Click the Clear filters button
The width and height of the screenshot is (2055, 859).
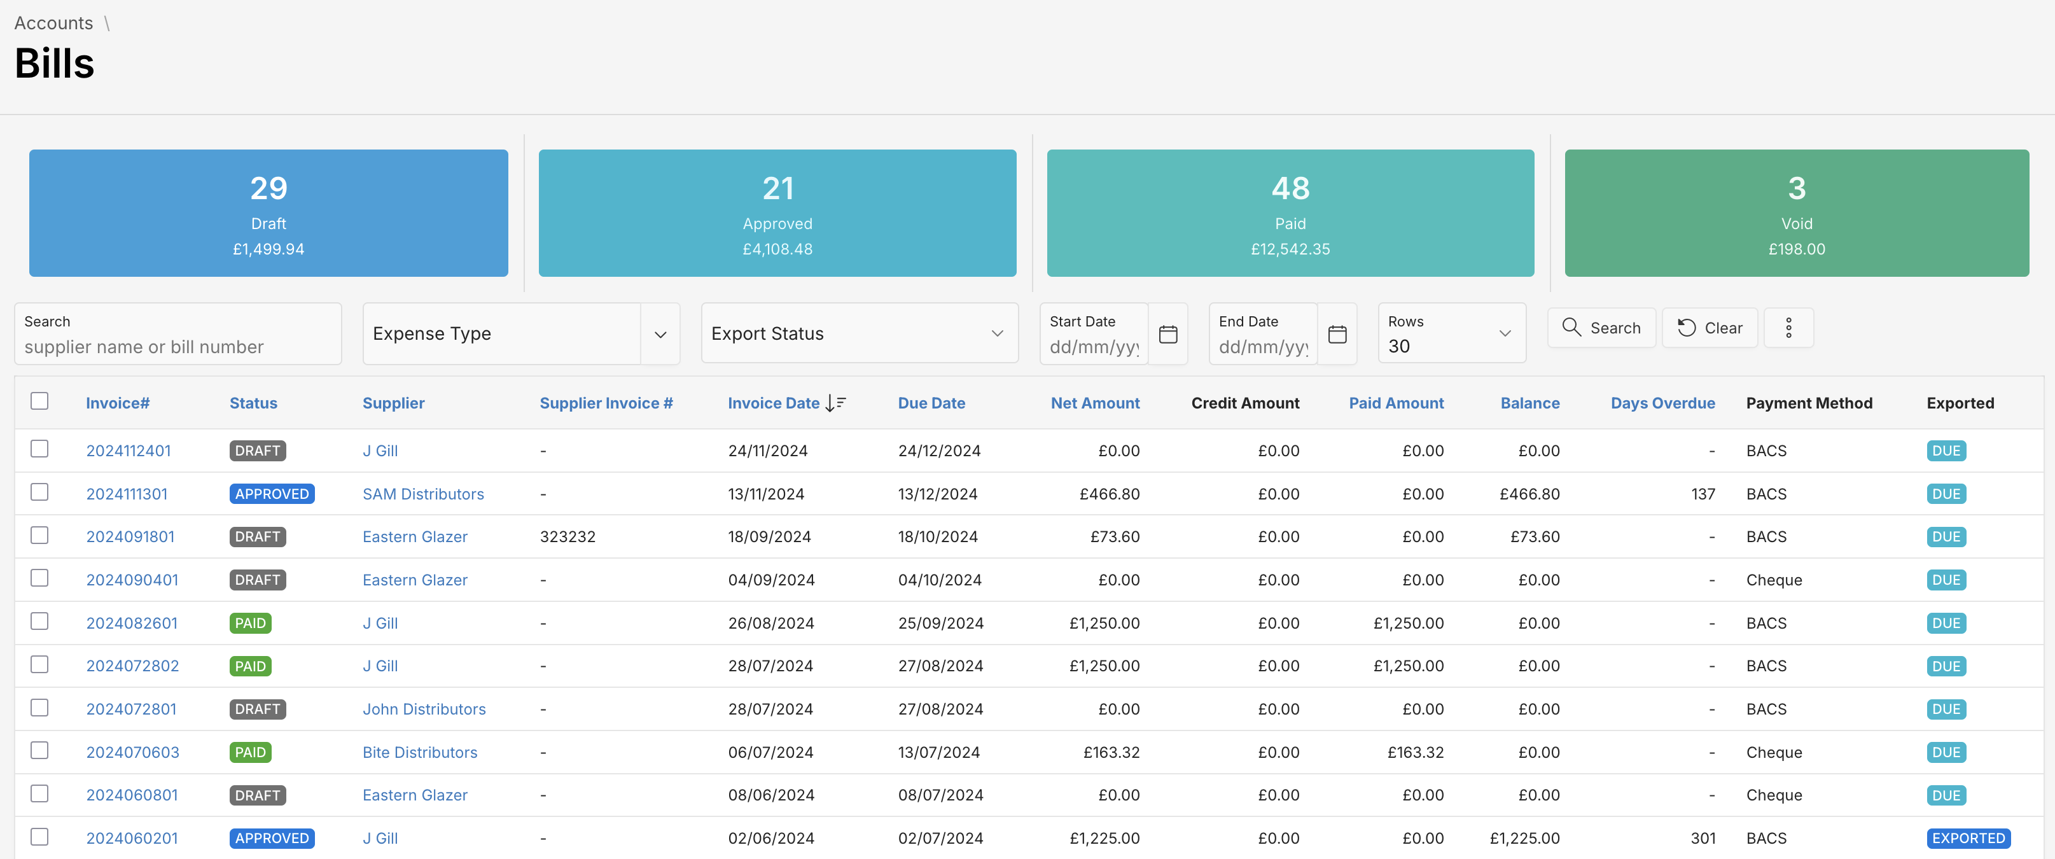point(1710,328)
